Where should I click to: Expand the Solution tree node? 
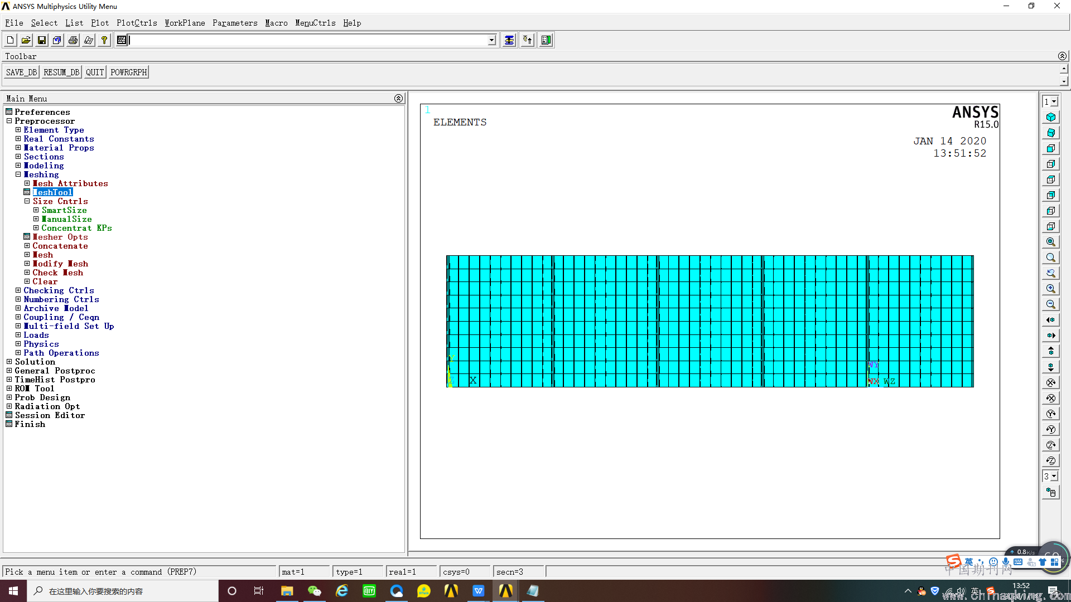9,362
